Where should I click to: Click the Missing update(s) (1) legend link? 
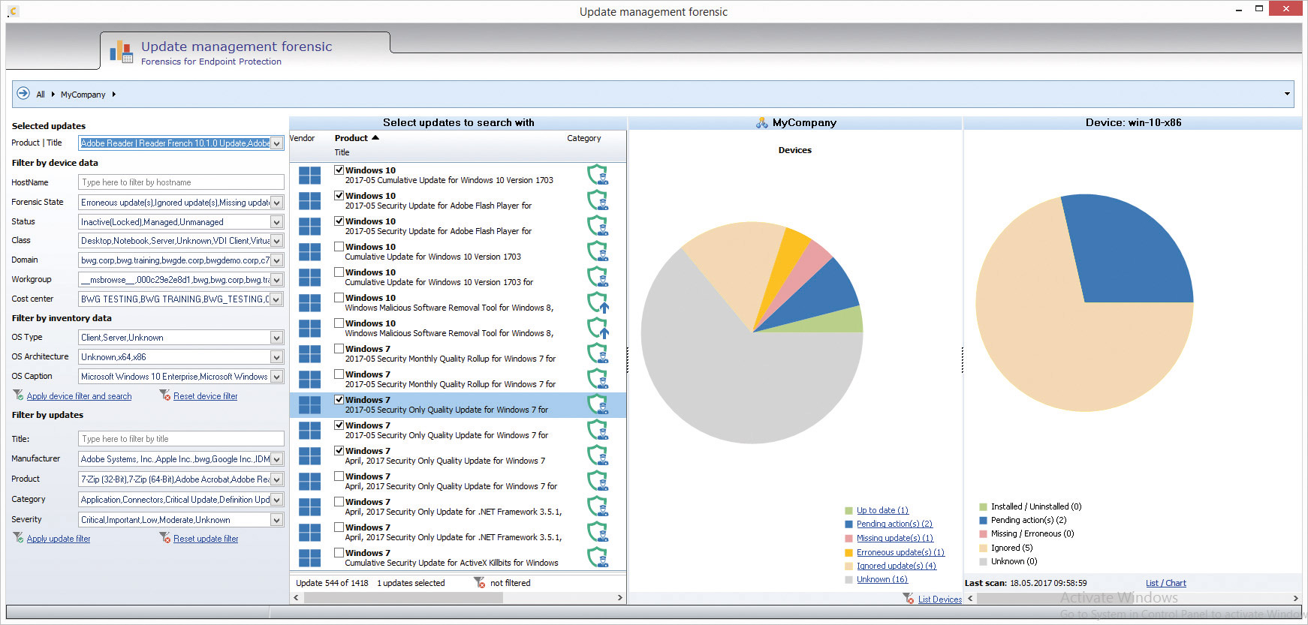(x=895, y=538)
